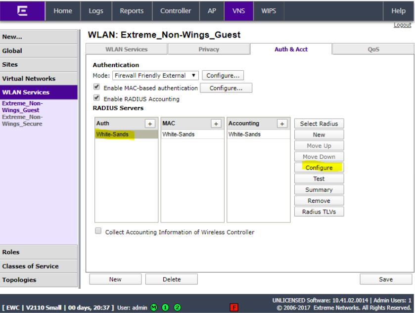Open Roles in the left sidebar
415x313 pixels.
pyautogui.click(x=39, y=252)
